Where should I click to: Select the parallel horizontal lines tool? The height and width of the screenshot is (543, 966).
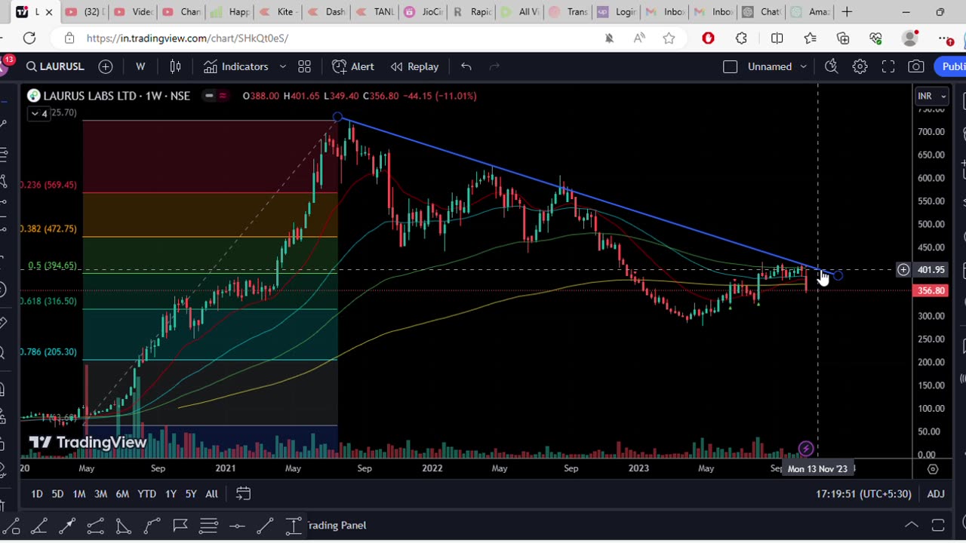pos(208,526)
